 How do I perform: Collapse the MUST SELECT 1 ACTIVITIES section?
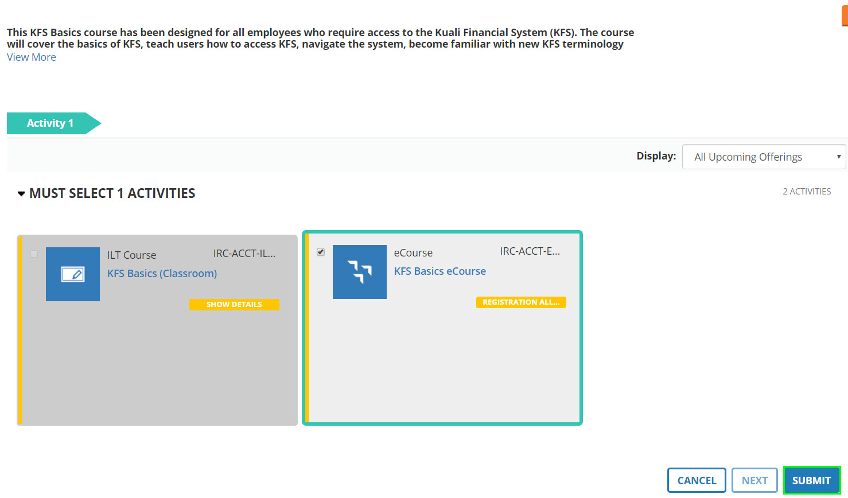(21, 194)
